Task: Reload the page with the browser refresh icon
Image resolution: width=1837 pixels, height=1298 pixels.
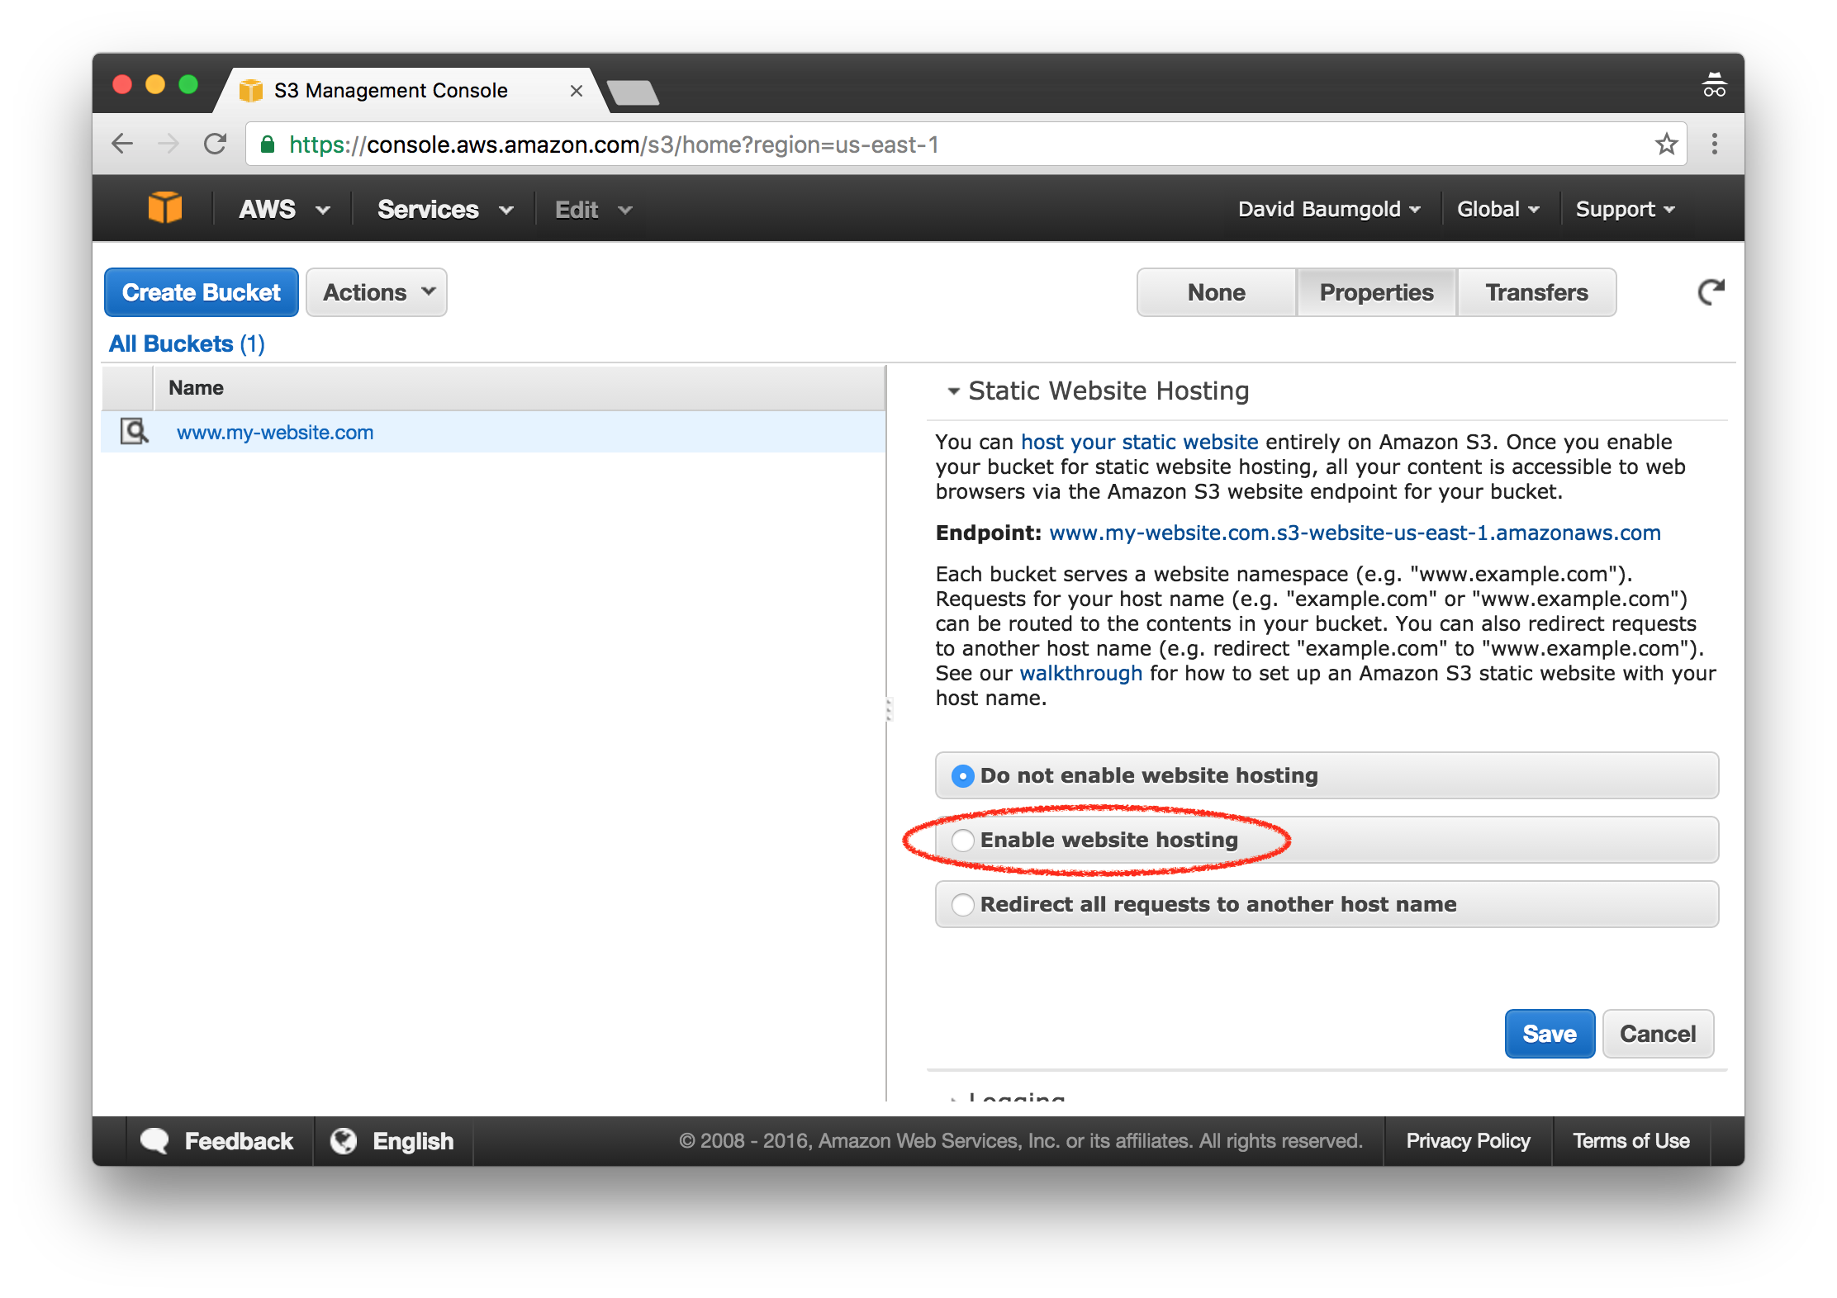Action: tap(216, 144)
